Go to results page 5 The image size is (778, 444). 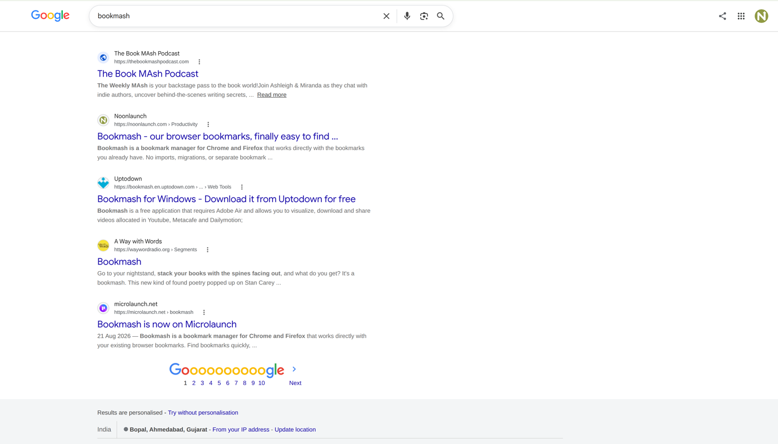(219, 383)
